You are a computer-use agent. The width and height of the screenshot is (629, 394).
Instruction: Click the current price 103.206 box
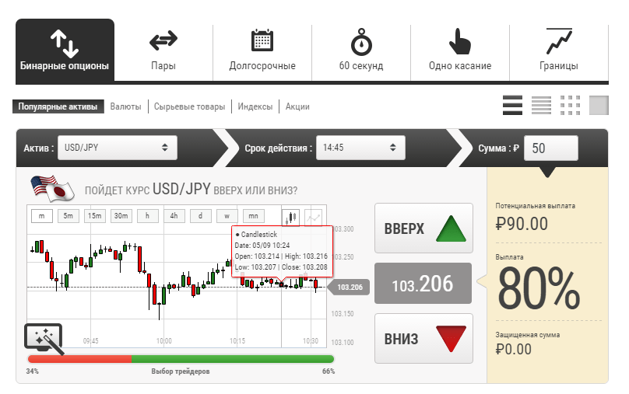(423, 284)
